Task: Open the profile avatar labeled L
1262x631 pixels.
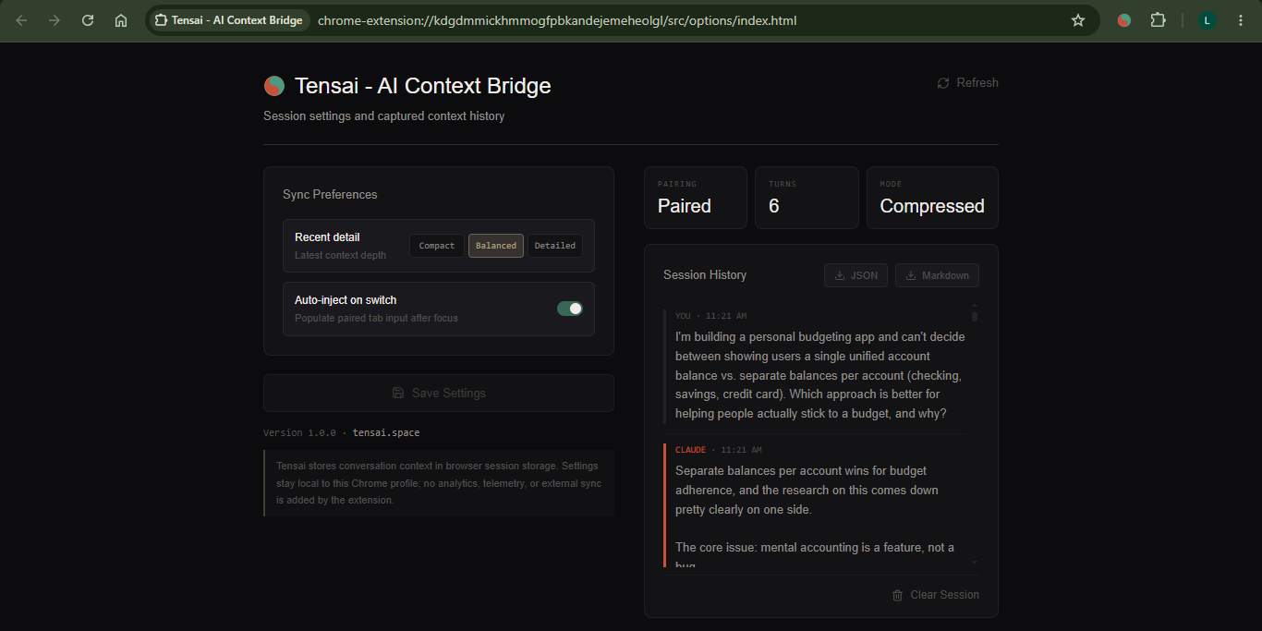Action: coord(1207,20)
